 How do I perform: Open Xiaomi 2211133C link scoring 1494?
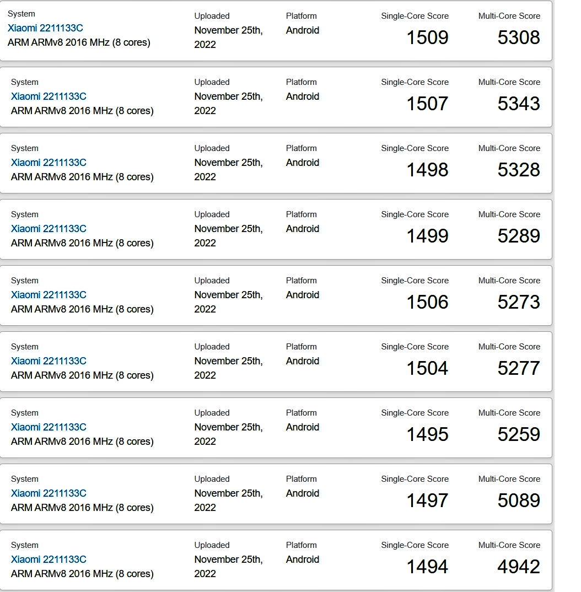[49, 559]
